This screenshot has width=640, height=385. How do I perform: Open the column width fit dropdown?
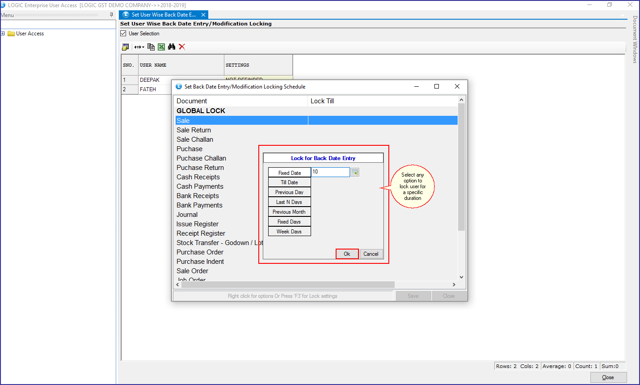pyautogui.click(x=139, y=47)
